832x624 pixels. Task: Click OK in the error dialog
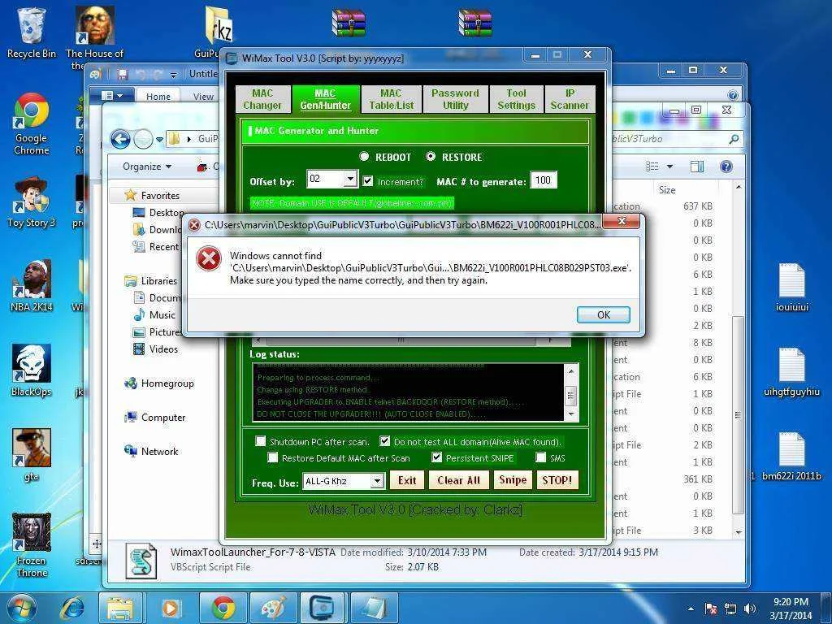tap(604, 314)
